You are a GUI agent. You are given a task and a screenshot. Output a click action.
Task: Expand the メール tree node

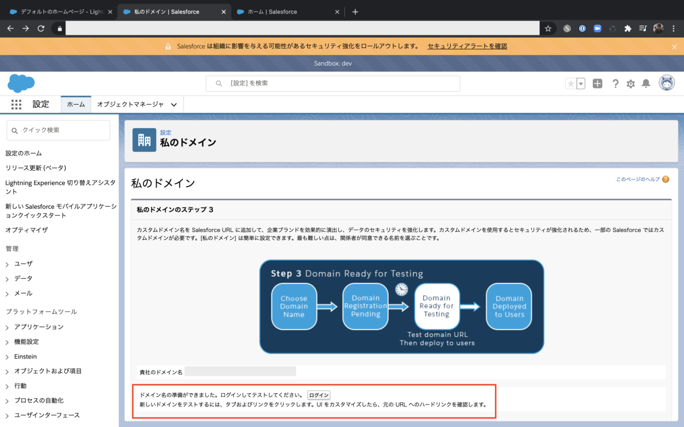pyautogui.click(x=7, y=294)
